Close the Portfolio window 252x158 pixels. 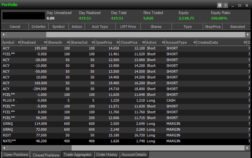pyautogui.click(x=247, y=6)
